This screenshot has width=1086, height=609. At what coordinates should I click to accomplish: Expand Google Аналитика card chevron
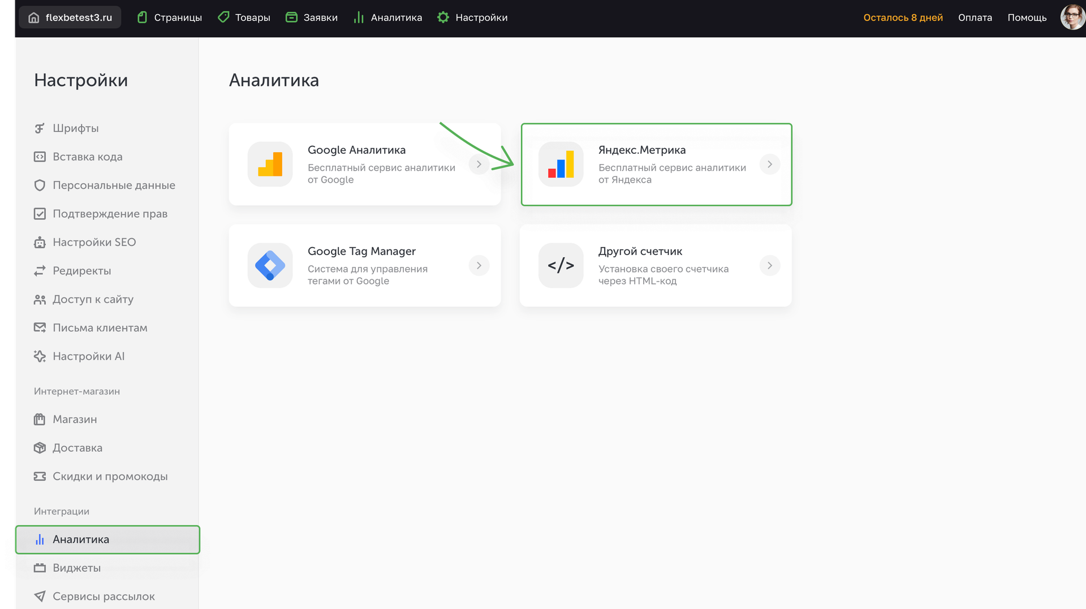(x=479, y=164)
